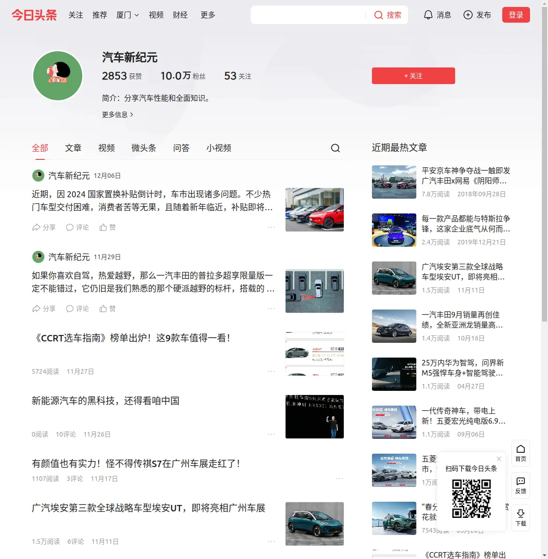The height and width of the screenshot is (559, 548).
Task: Expand 更多信息 profile details
Action: [118, 115]
